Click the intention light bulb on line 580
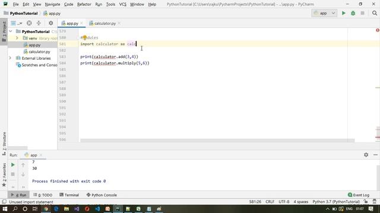Screen dimensions: 380x213 pyautogui.click(x=84, y=37)
